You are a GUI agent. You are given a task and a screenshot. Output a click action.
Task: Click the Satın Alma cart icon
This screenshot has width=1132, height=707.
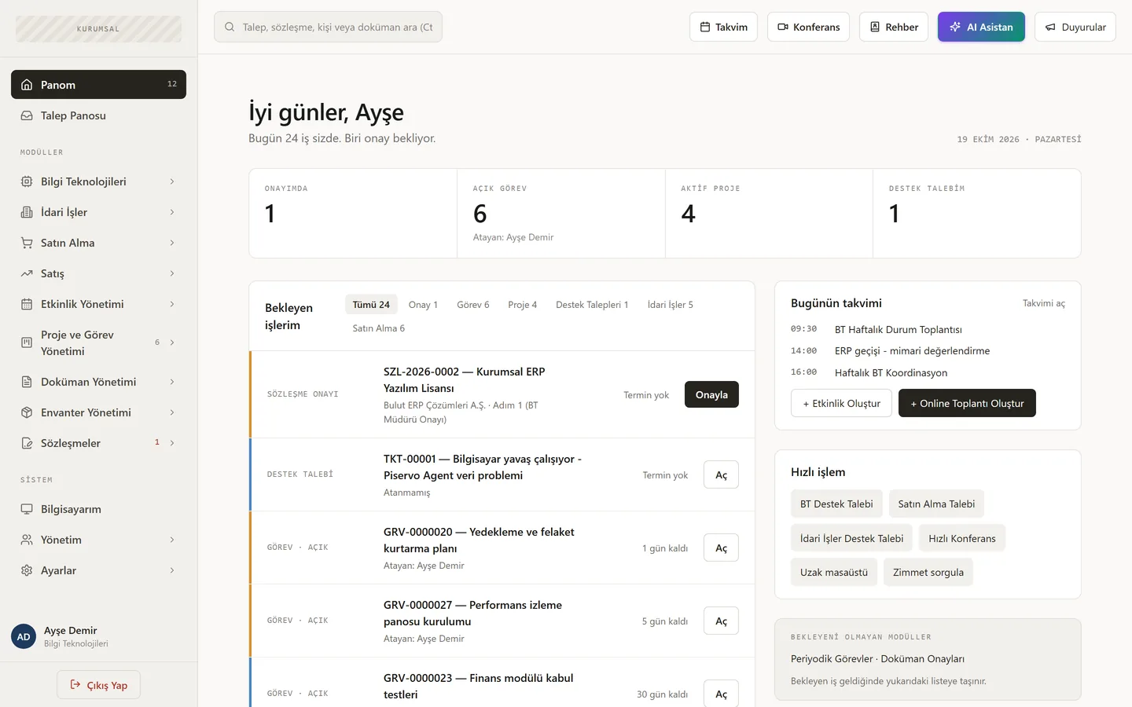click(x=27, y=243)
